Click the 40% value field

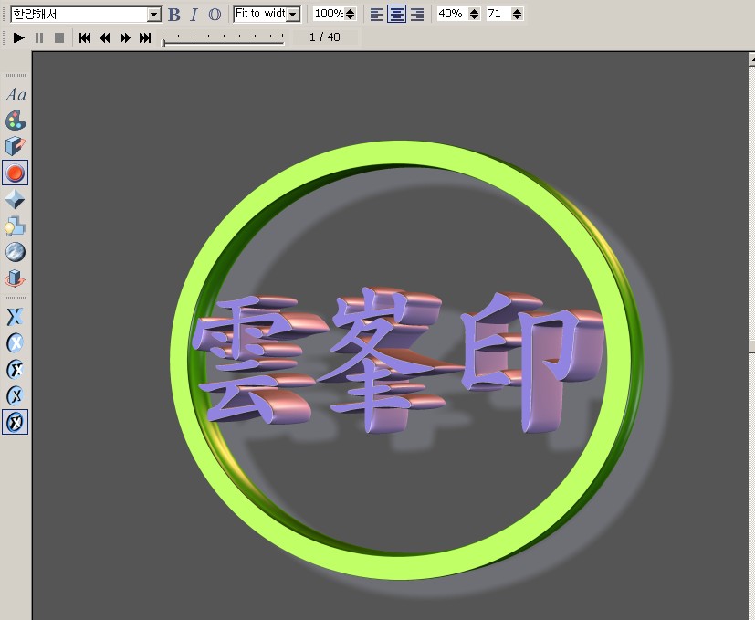tap(452, 14)
